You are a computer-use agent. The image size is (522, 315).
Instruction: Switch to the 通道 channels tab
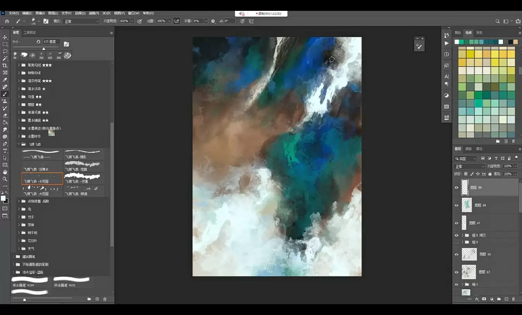coord(469,149)
